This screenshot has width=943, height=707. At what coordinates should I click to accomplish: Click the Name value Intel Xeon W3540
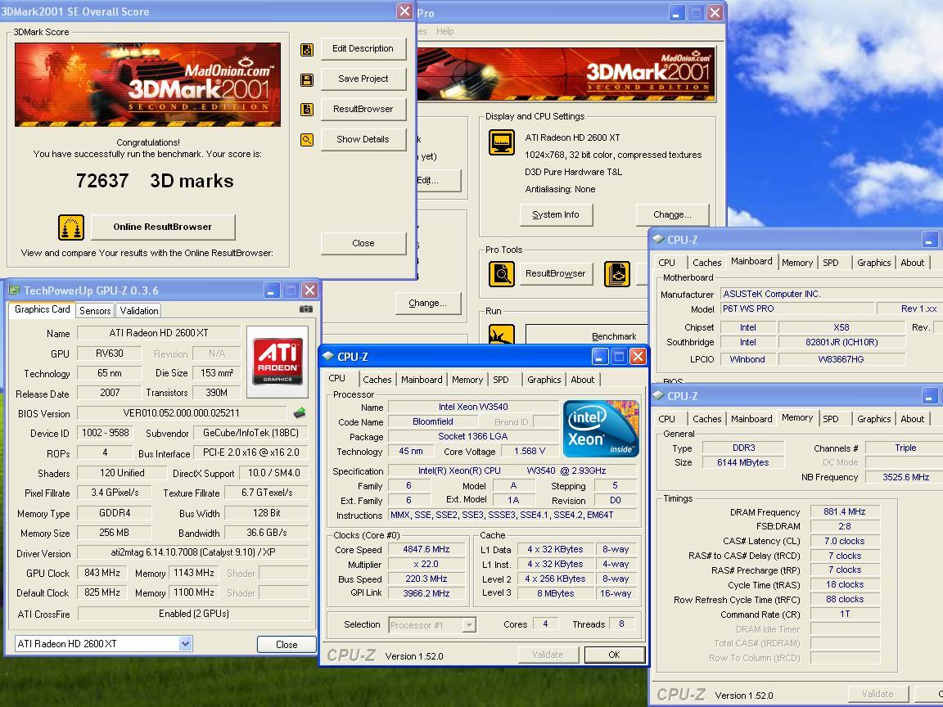point(473,407)
